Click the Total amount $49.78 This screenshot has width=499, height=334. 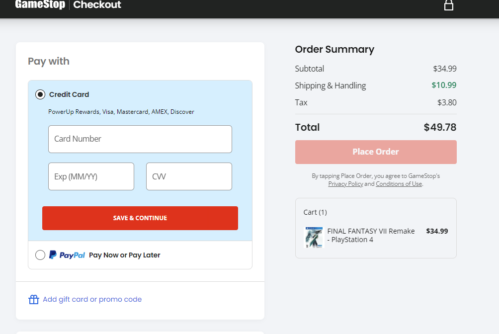click(440, 127)
